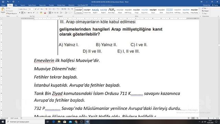Start a bulleted list

tap(50, 9)
